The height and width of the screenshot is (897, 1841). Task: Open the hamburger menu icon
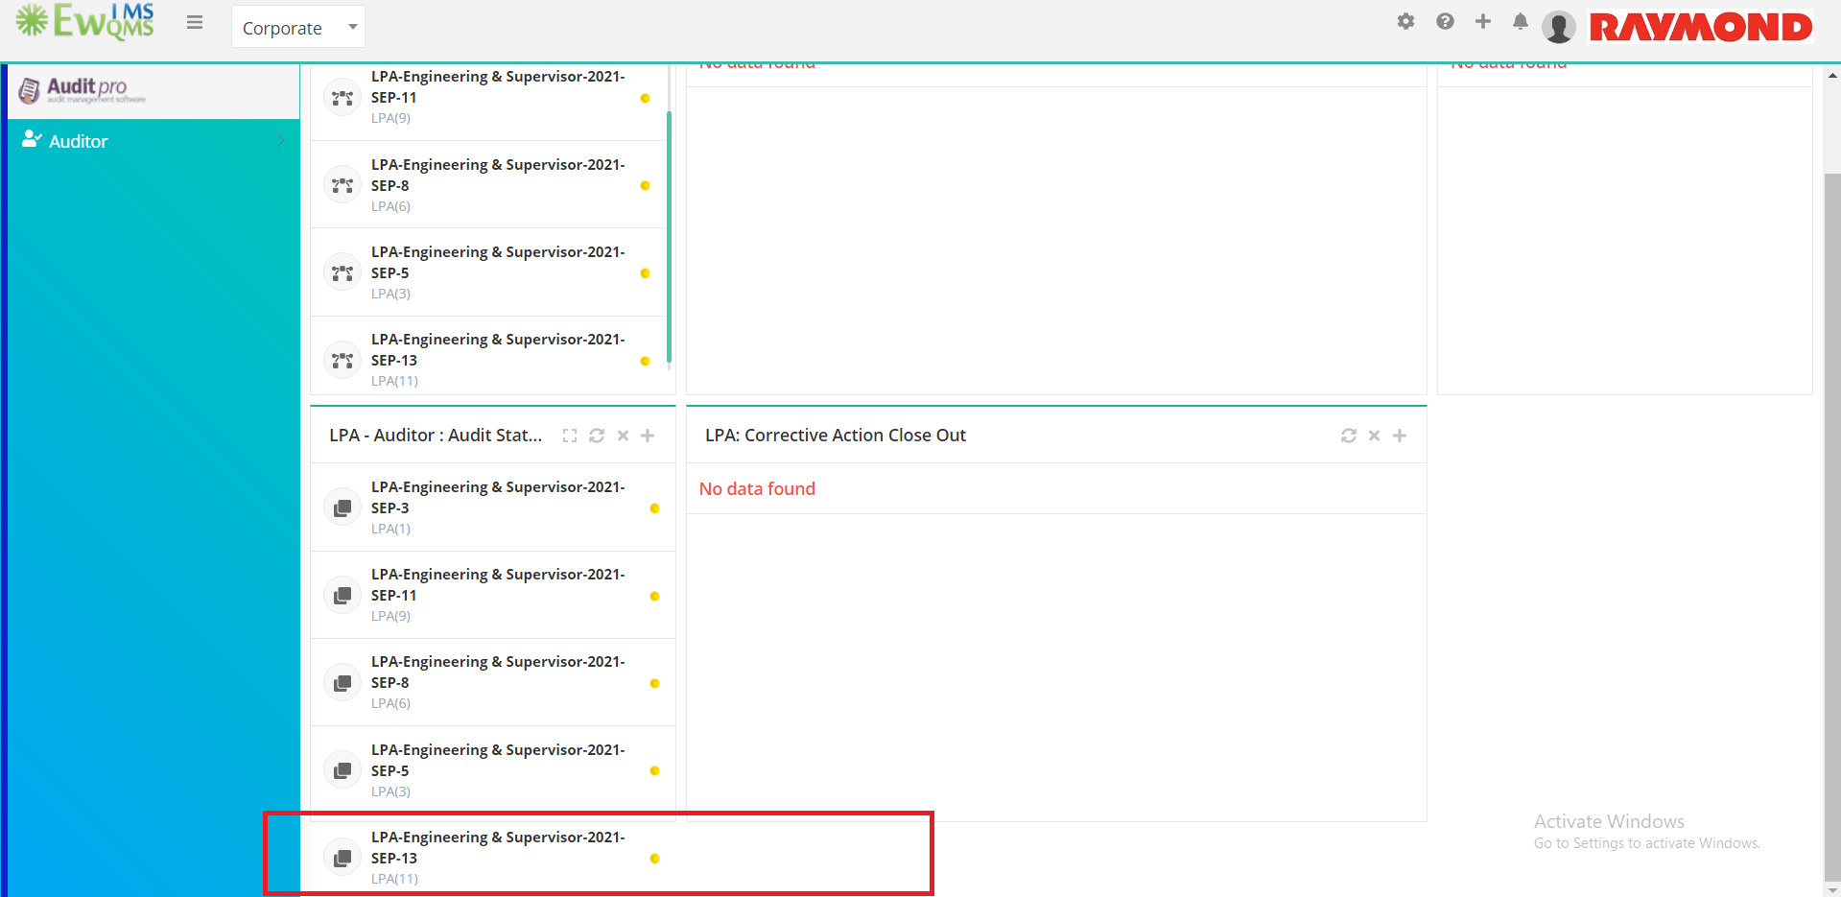[x=195, y=22]
